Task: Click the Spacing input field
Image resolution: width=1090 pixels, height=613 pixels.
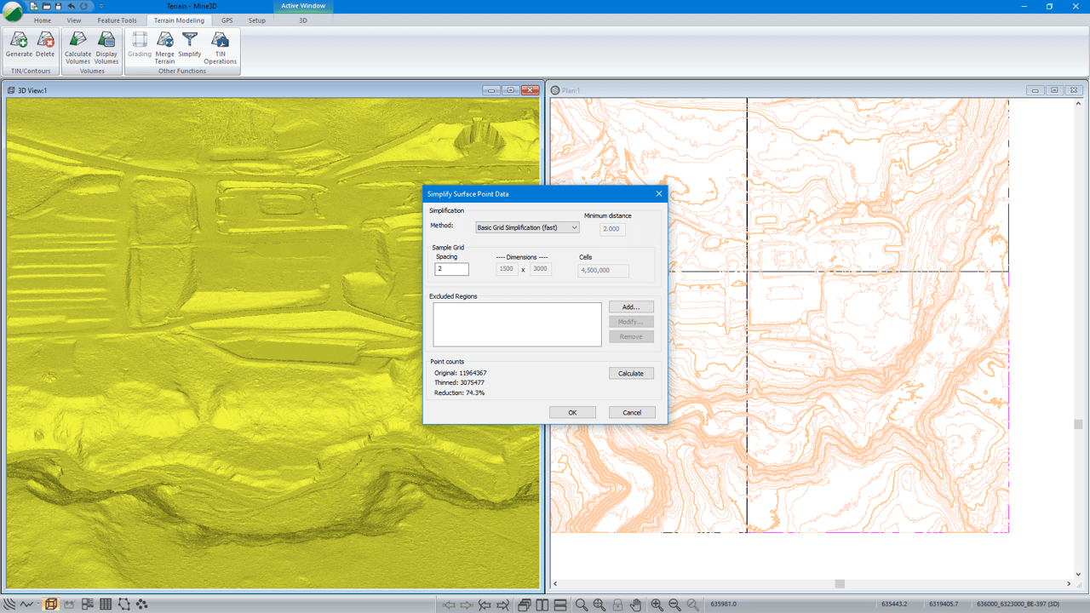Action: 451,269
